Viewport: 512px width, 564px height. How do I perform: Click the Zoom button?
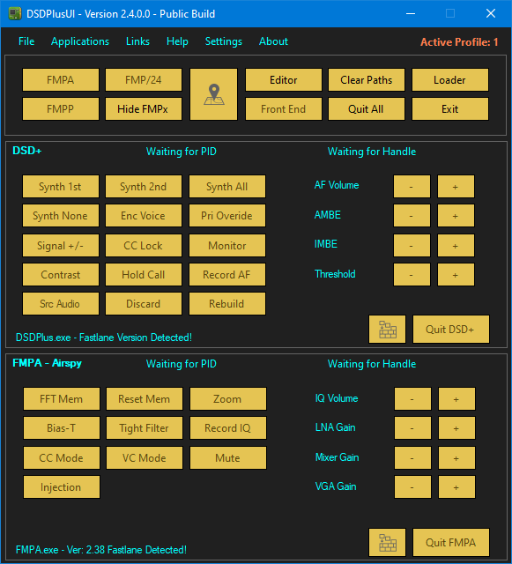pos(227,398)
